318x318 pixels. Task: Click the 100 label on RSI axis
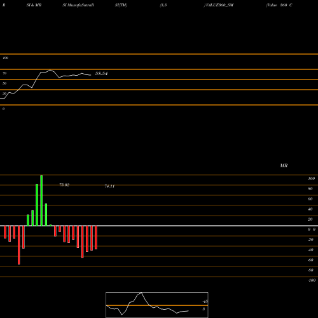[x=5, y=58]
